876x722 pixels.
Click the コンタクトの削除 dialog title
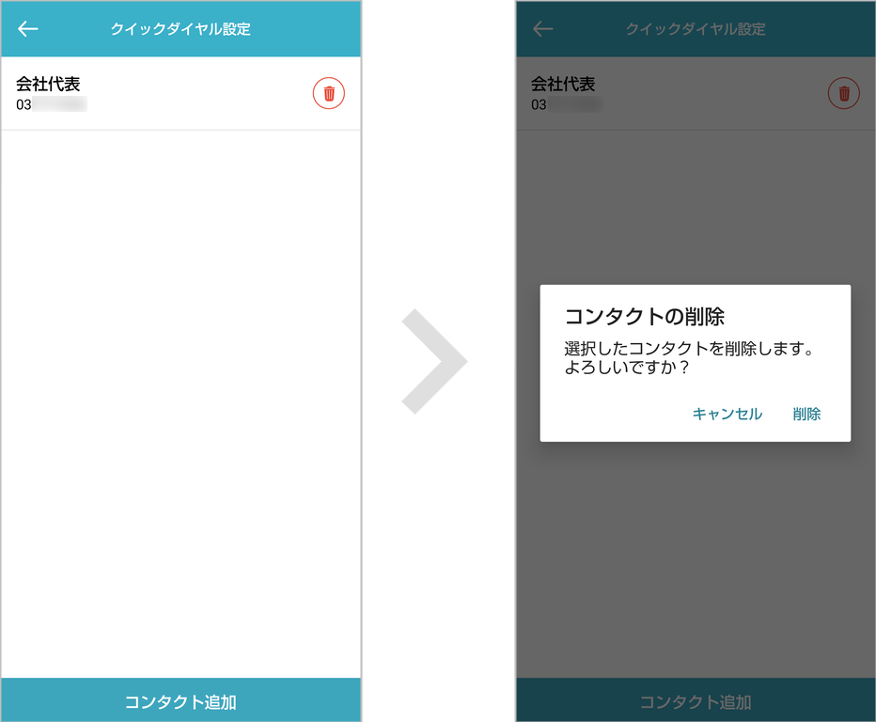click(645, 317)
